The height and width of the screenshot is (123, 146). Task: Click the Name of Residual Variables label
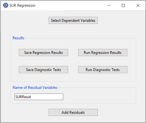(35, 88)
